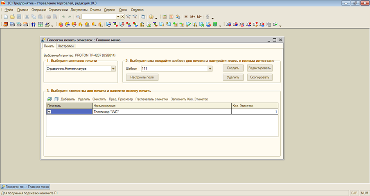Open the calendar icon in top toolbar

click(171, 17)
